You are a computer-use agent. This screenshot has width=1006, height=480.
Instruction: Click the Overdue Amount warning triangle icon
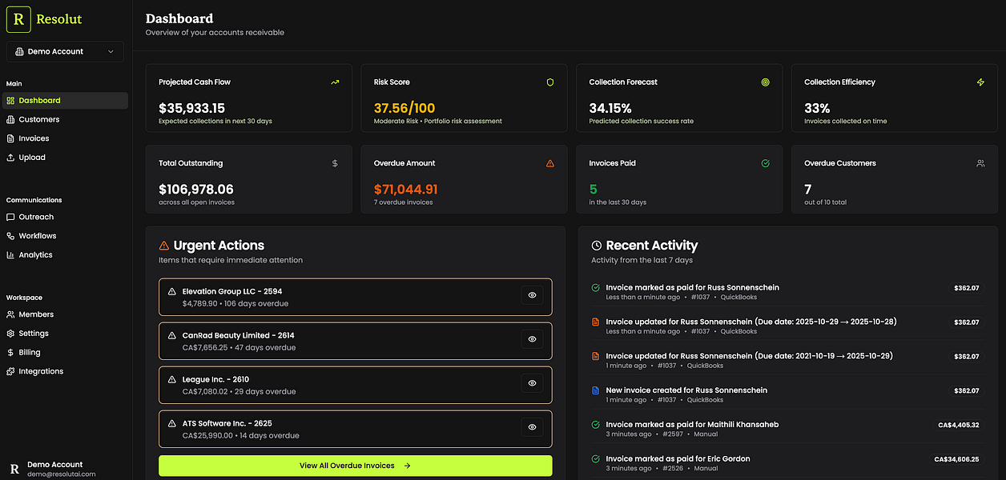[550, 163]
